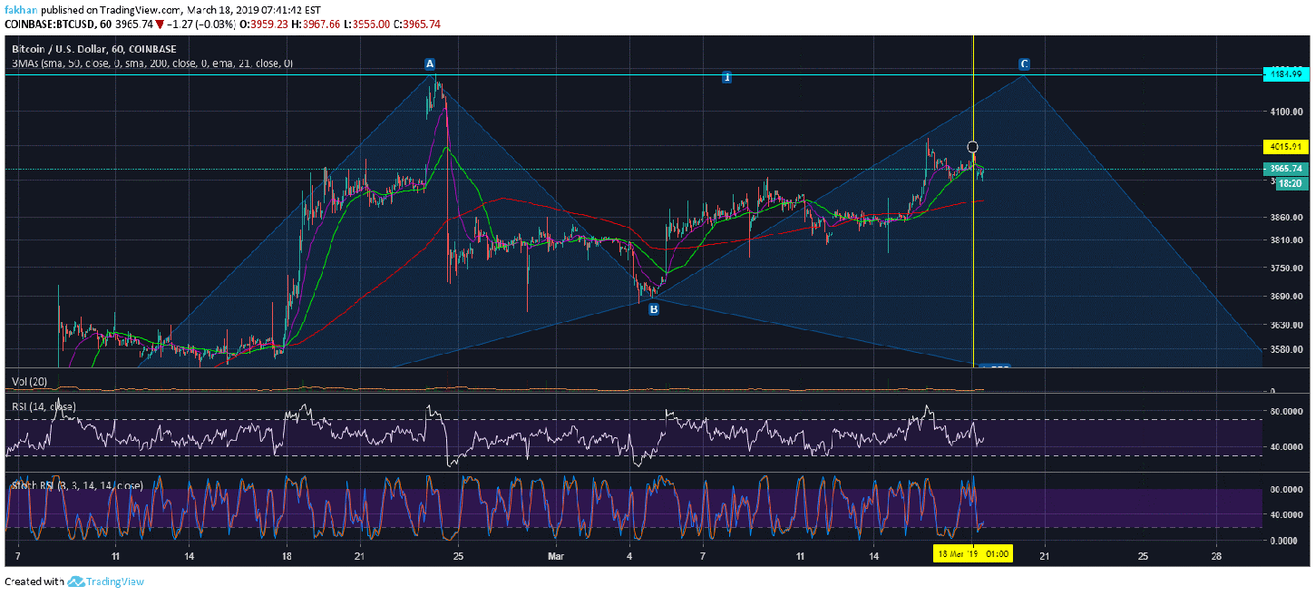Open author link fakhan

(x=22, y=10)
